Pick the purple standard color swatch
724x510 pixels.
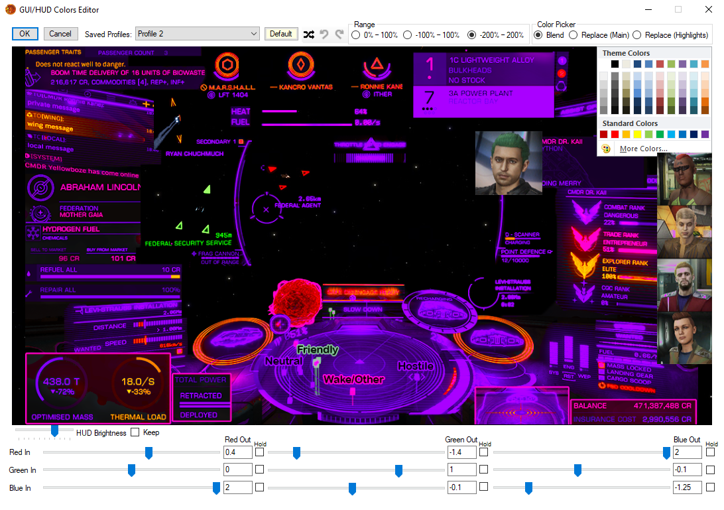pos(705,135)
